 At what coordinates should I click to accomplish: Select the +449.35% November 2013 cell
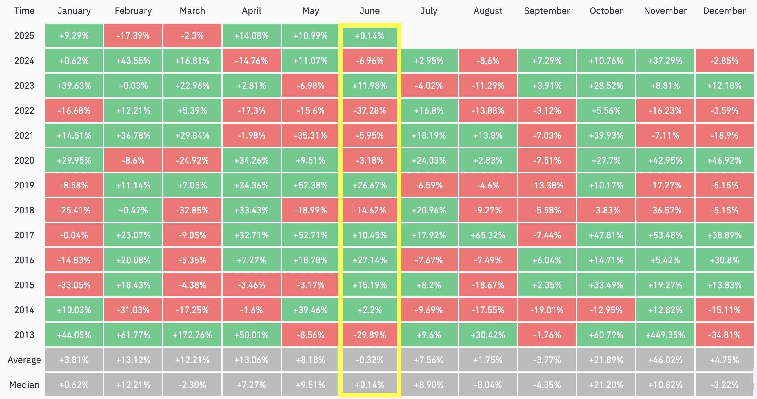(x=665, y=335)
